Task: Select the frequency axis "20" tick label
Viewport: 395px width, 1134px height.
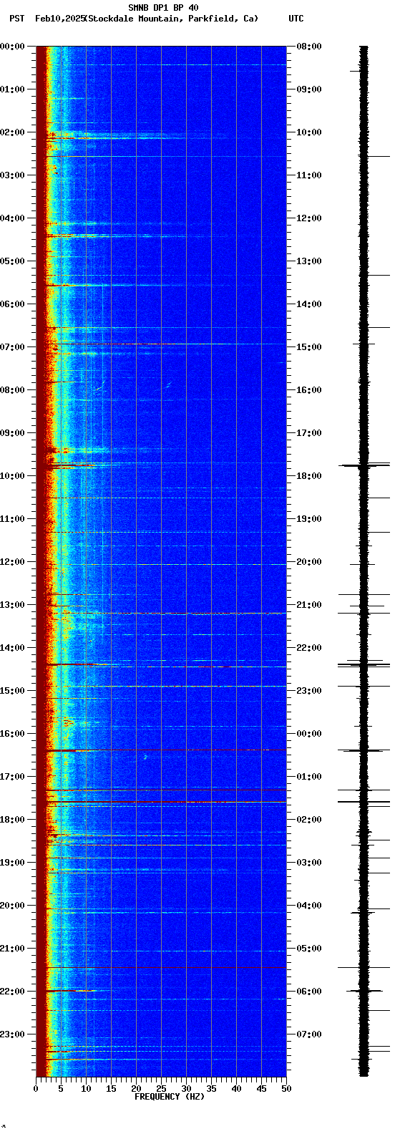Action: coord(136,1089)
